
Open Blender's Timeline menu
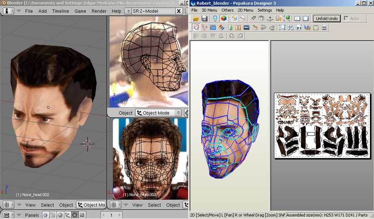(60, 11)
